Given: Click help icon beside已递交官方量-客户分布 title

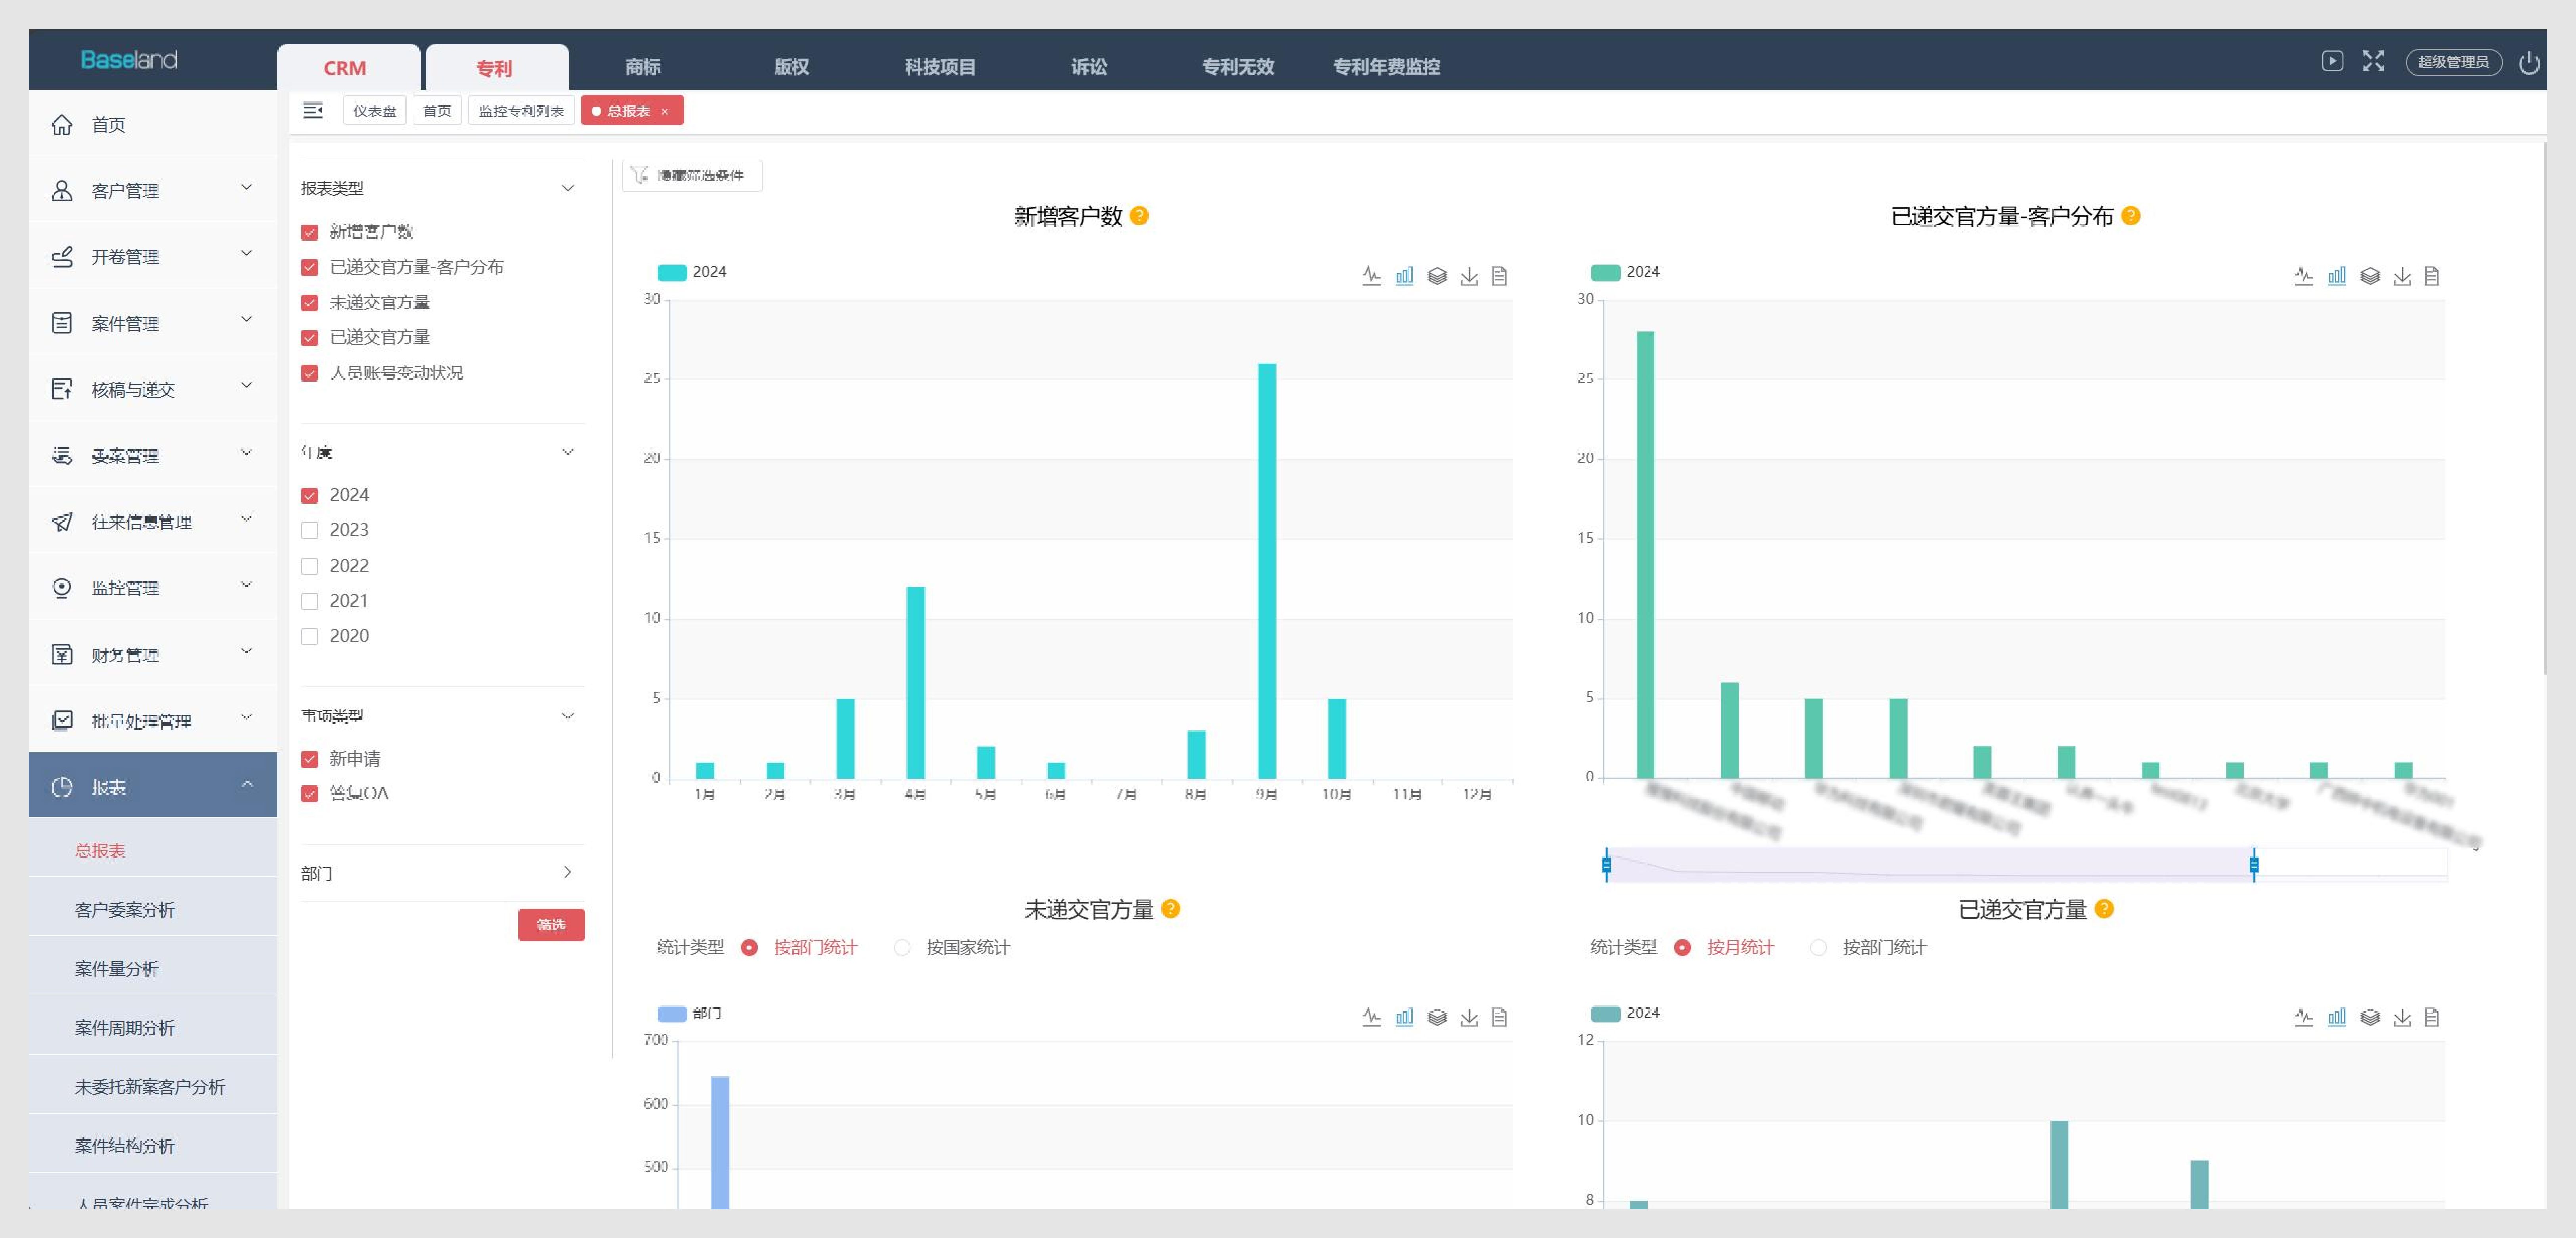Looking at the screenshot, I should click(x=2131, y=216).
